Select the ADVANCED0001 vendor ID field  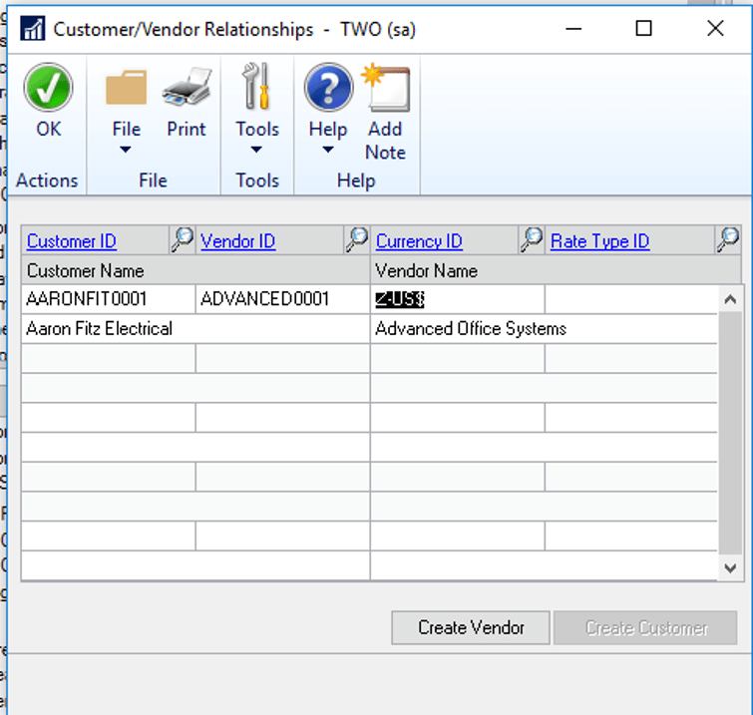pyautogui.click(x=281, y=299)
